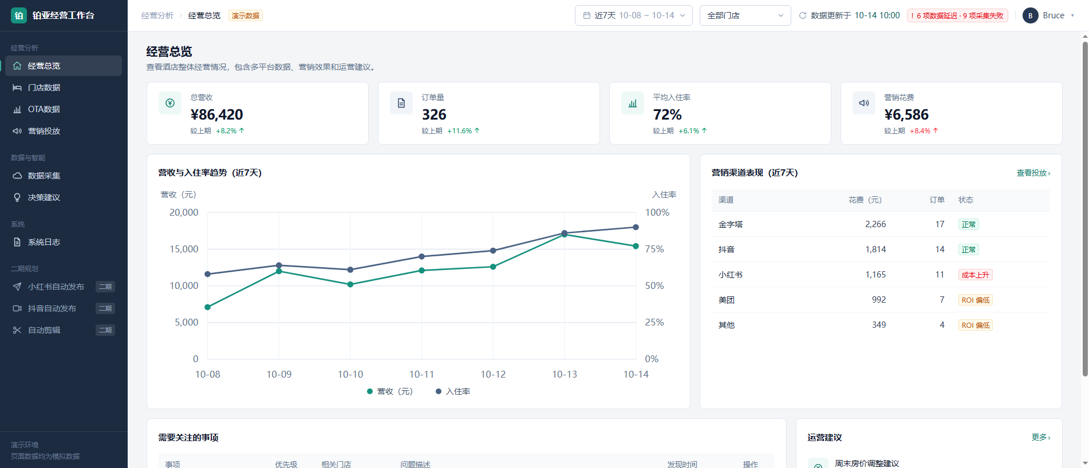This screenshot has width=1089, height=468.
Task: Click the 二期 badge beside 自动剪辑
Action: tap(105, 330)
